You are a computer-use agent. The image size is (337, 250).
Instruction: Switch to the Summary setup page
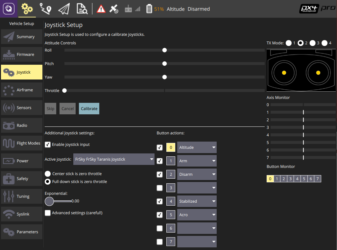(22, 36)
